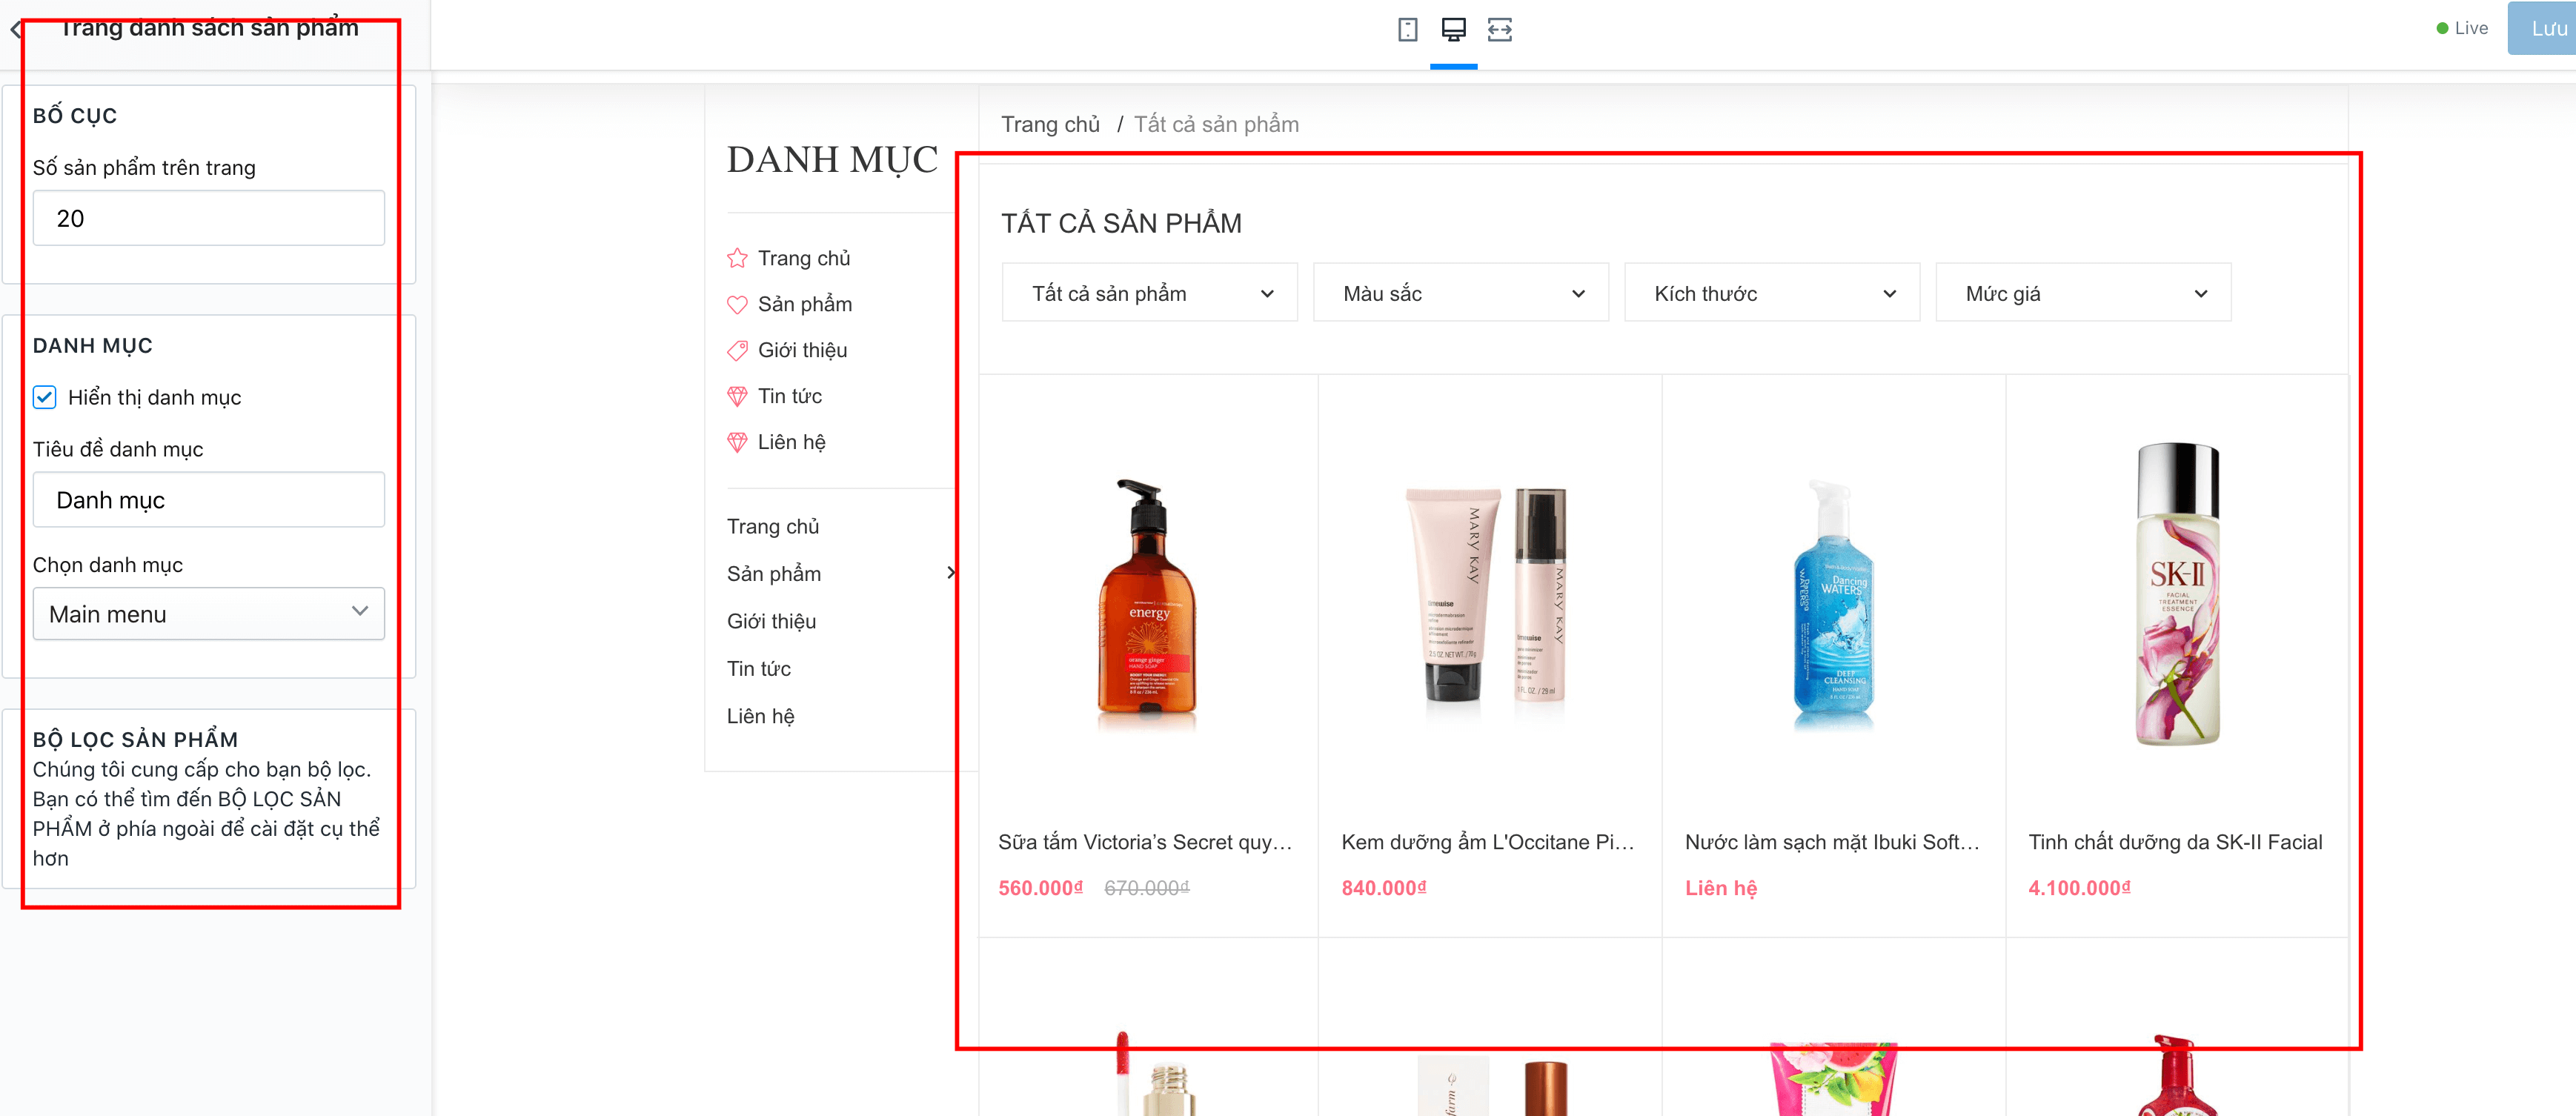Click the 4.100.000₫ price
Image resolution: width=2576 pixels, height=1116 pixels.
[x=2079, y=888]
